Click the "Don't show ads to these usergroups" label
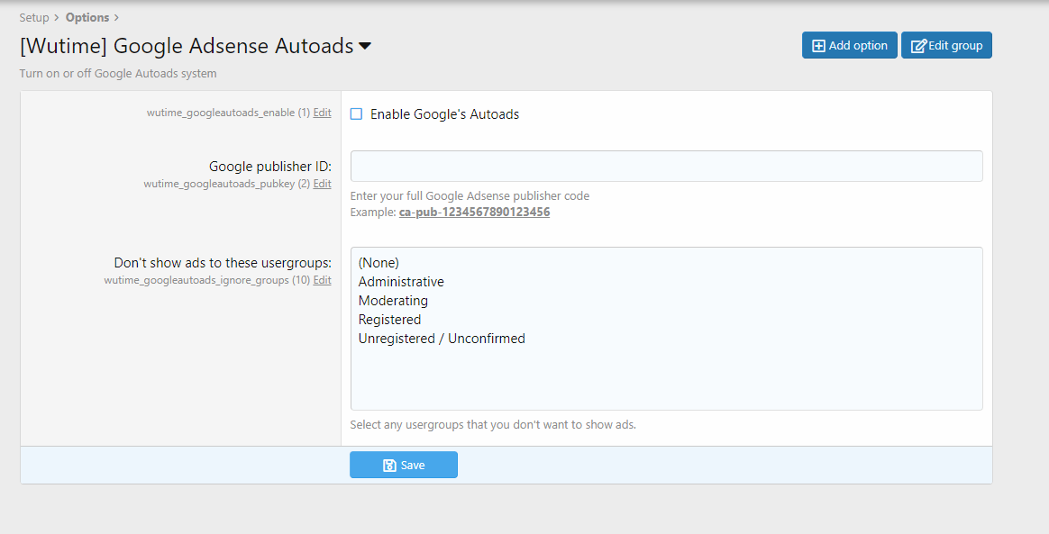The height and width of the screenshot is (534, 1049). (x=223, y=263)
